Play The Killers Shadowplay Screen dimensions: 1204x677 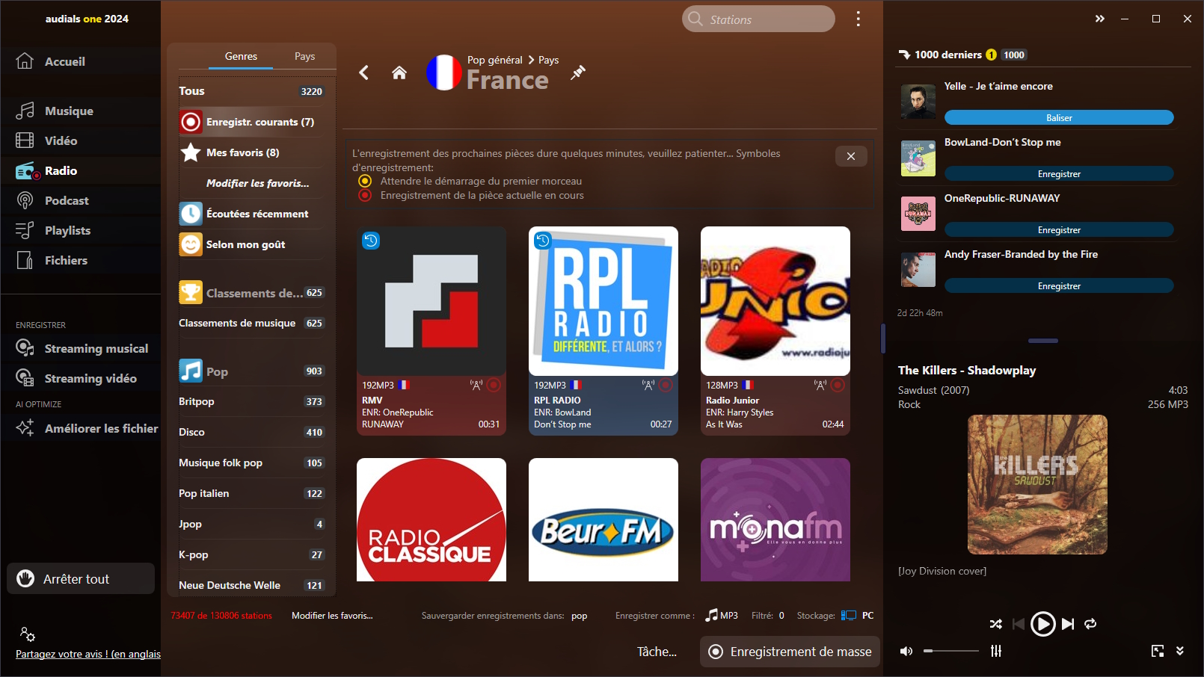1043,624
